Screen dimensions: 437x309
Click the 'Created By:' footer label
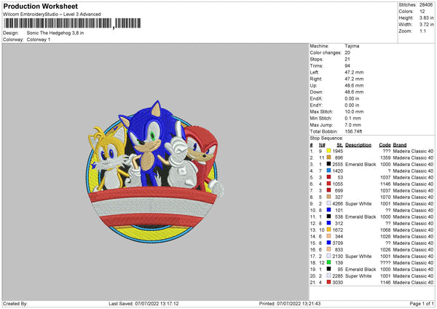tap(15, 303)
